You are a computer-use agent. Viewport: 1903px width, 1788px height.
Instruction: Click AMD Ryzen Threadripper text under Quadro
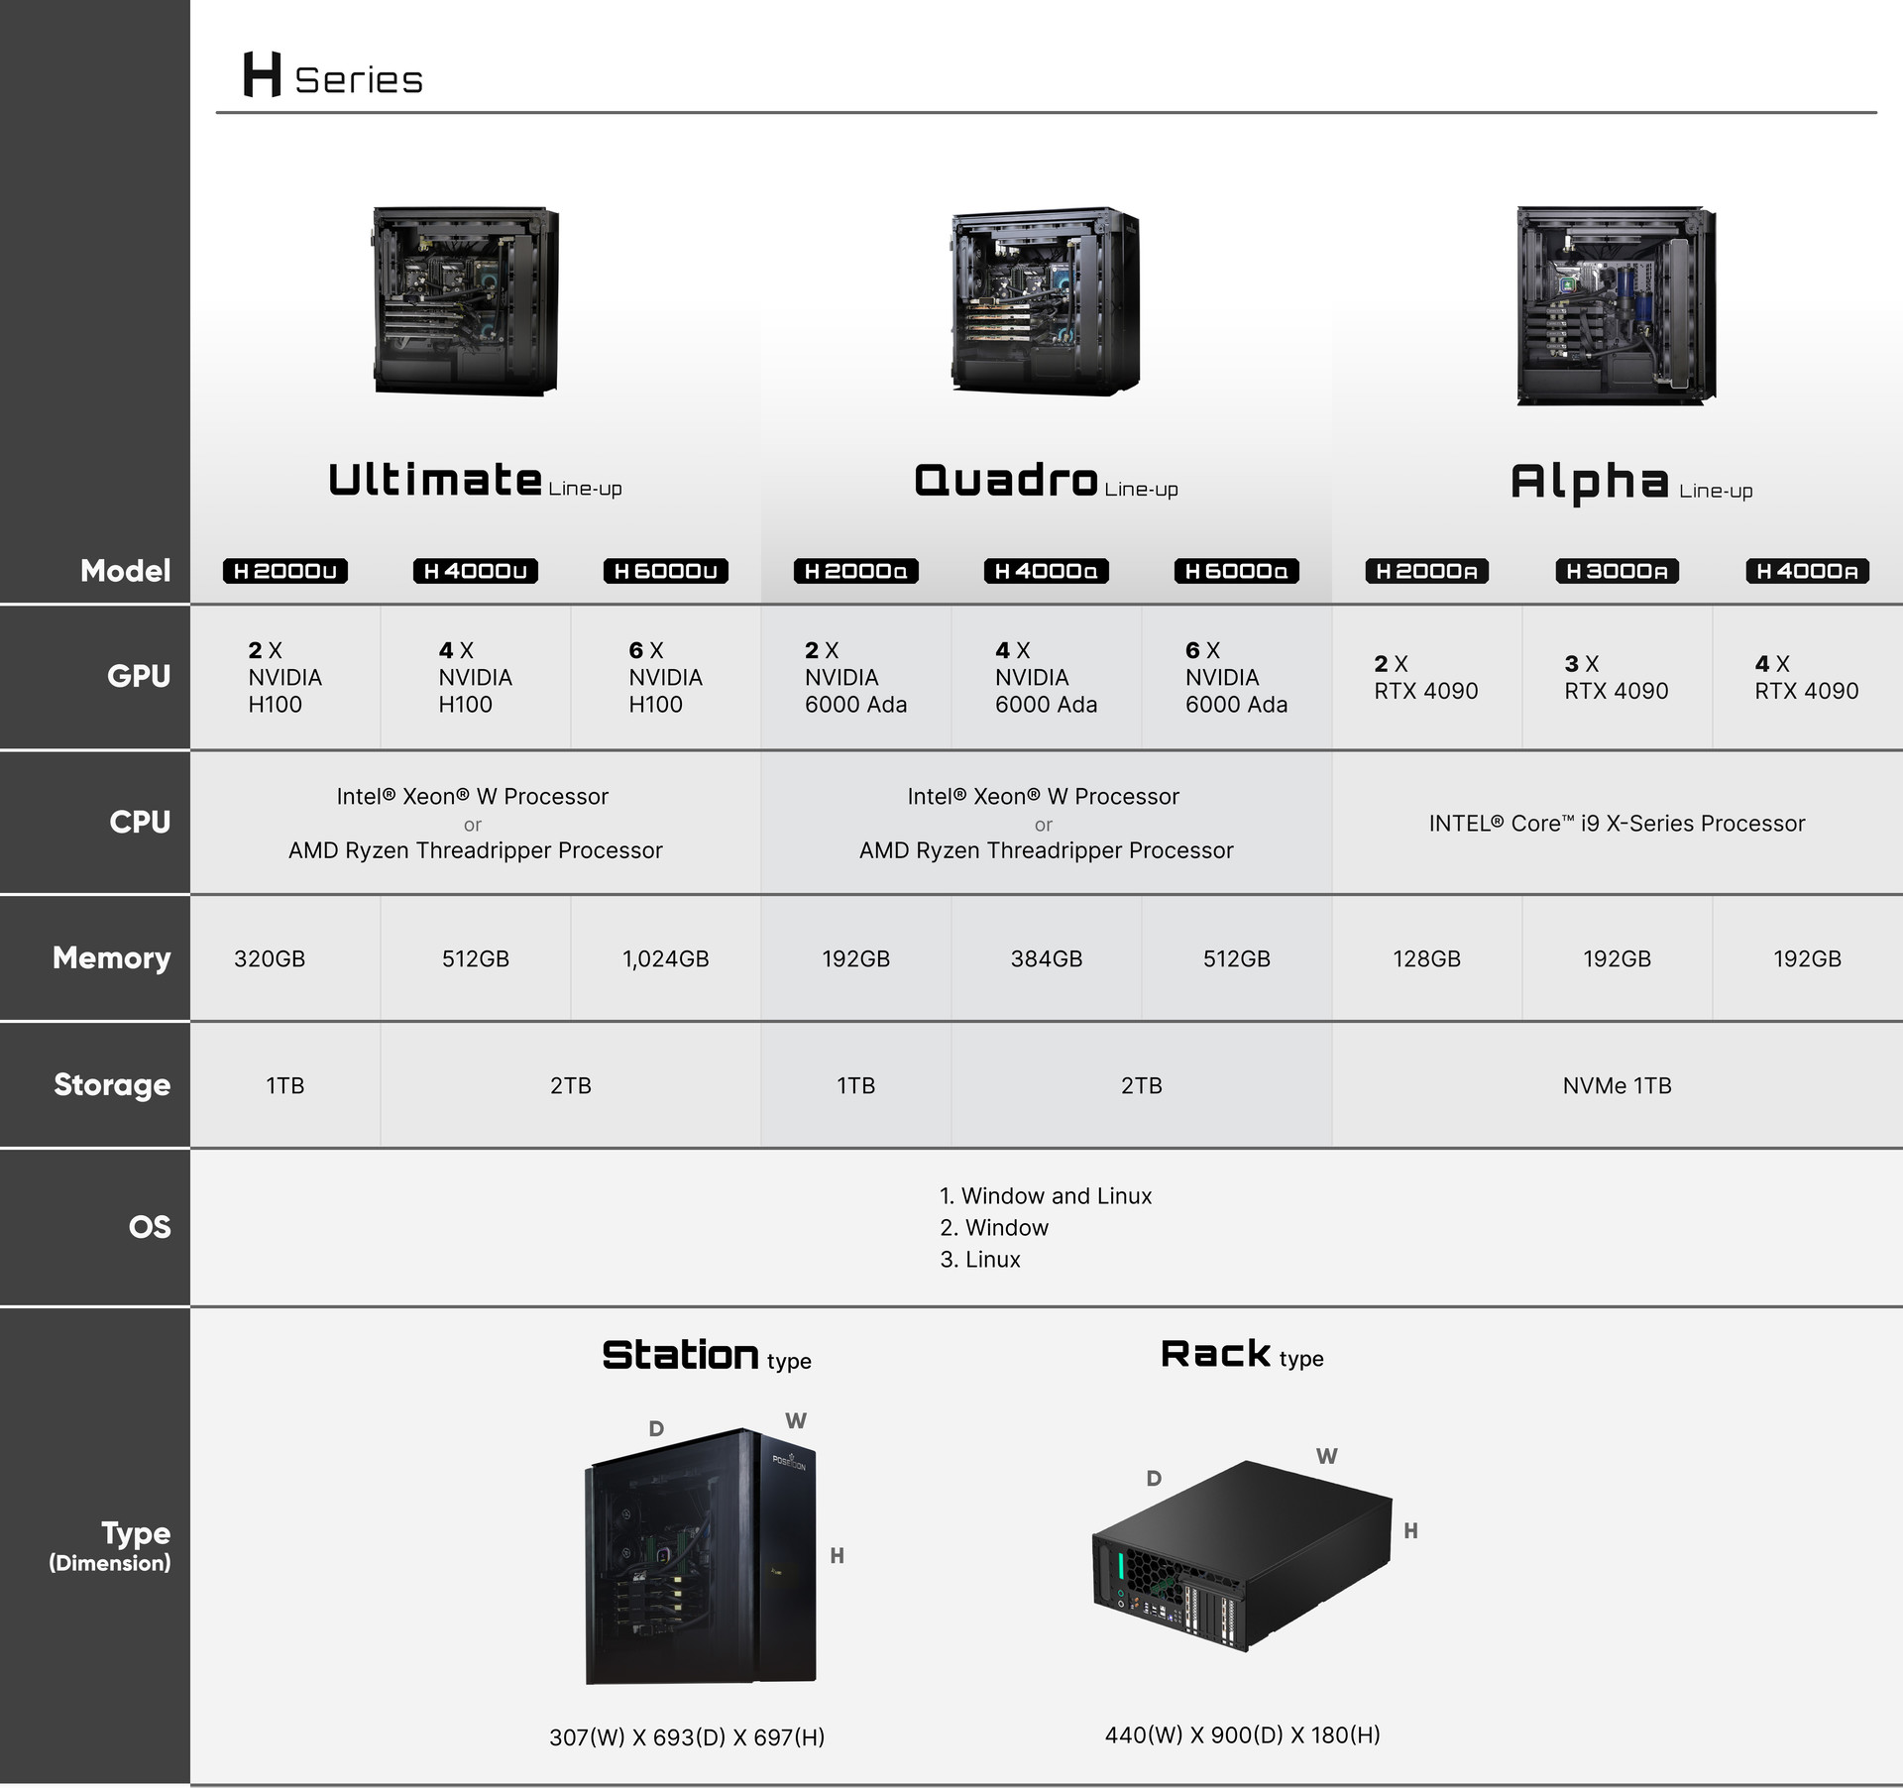pyautogui.click(x=1047, y=850)
